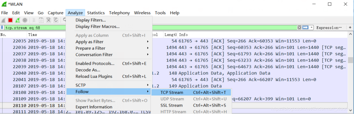Click the close capture file icon

[49, 20]
